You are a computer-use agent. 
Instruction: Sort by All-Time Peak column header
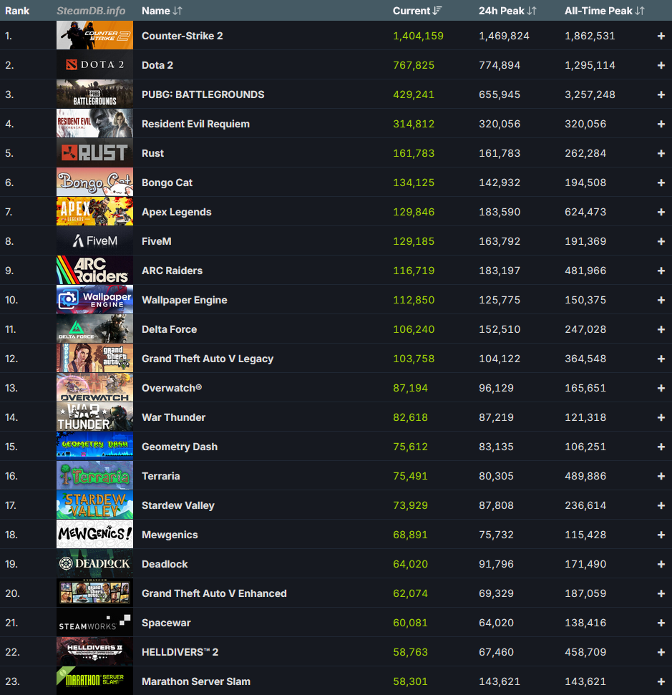[604, 11]
